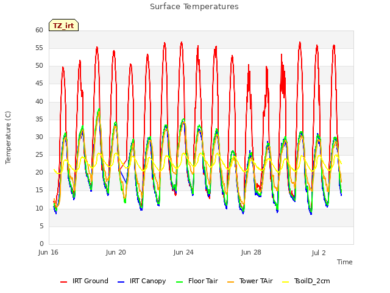Click the orange Tower TAir legend swatch
Viewport: 390px width, 293px height.
point(230,282)
